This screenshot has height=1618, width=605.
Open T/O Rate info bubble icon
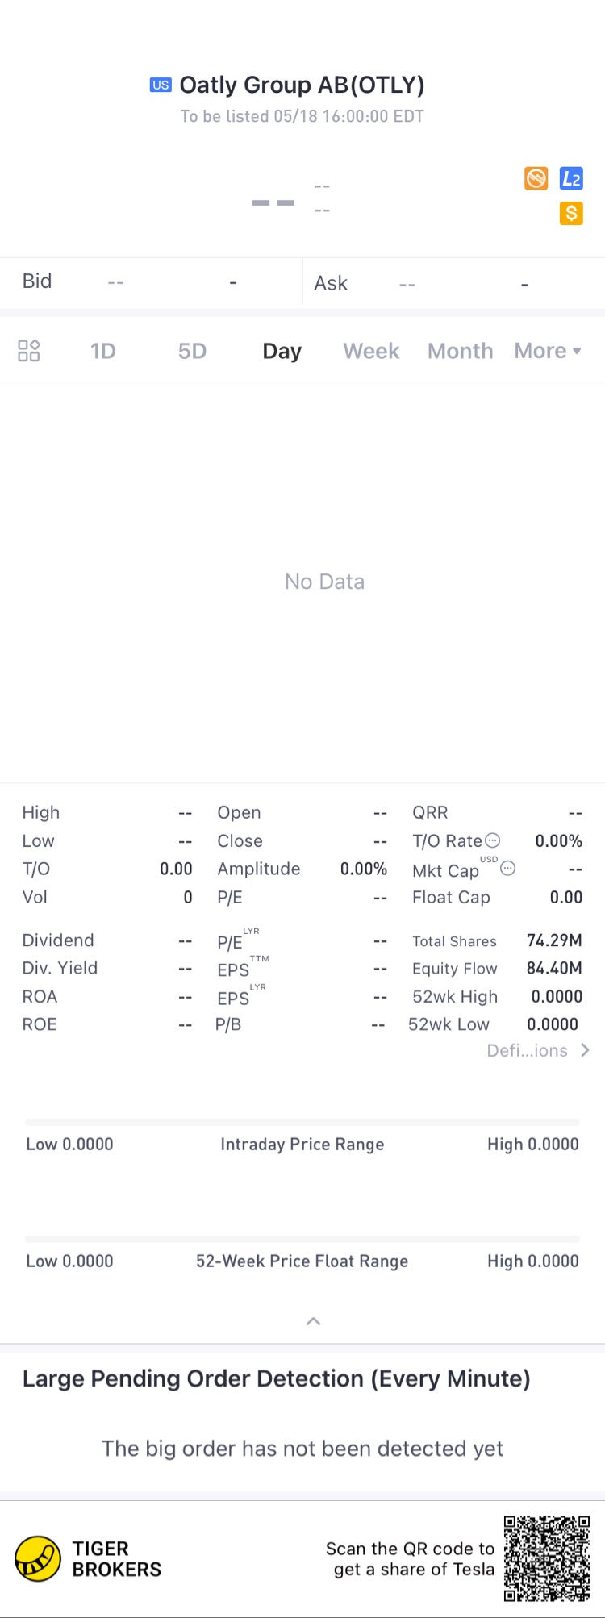point(493,840)
